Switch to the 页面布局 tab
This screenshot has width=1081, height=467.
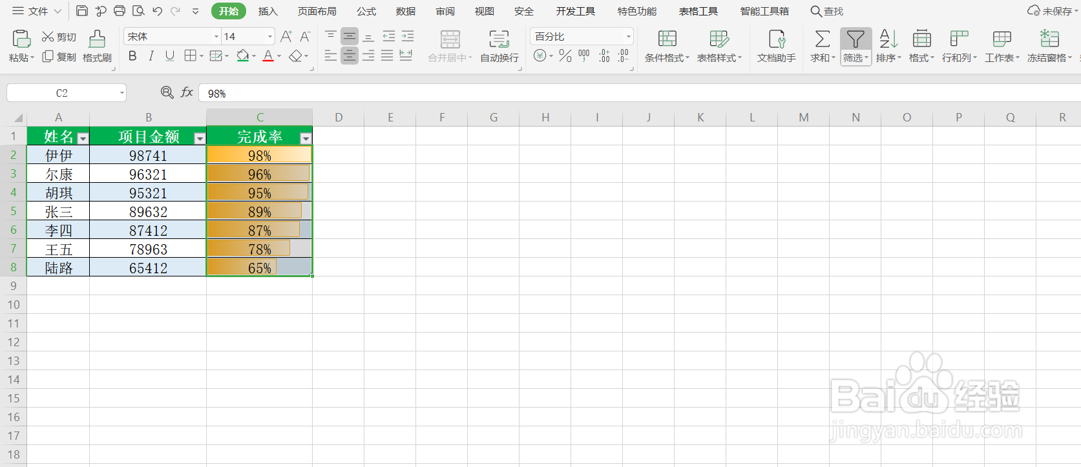317,11
